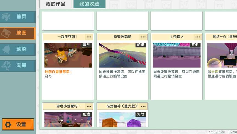This screenshot has height=134, width=237.
Task: Click the settings gear icon
Action: (x=8, y=124)
